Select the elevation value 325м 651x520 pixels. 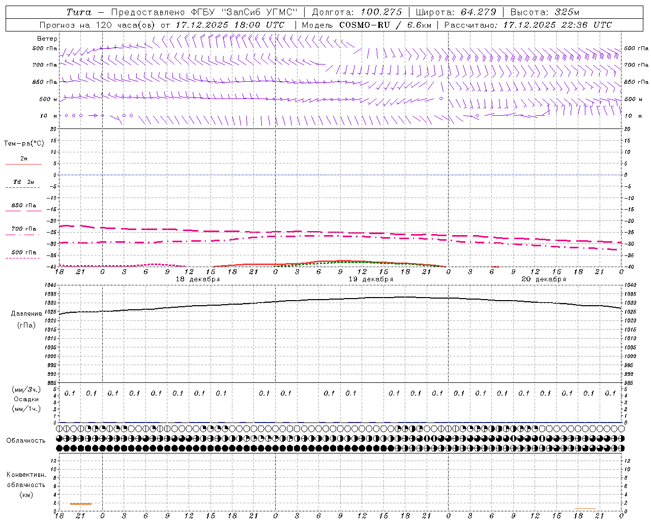point(567,12)
